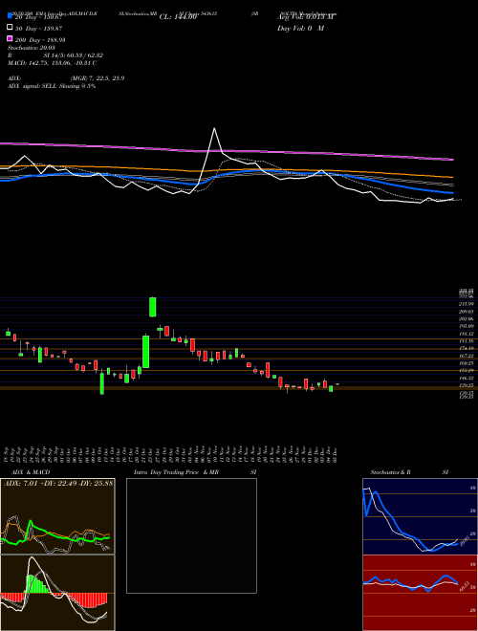Click the magenta 200 Day legend swatch

10,38
